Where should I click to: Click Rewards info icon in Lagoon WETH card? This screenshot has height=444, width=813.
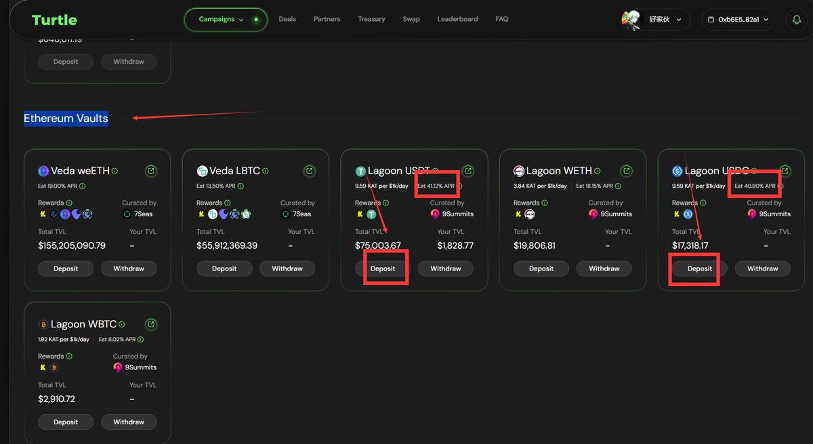[545, 203]
